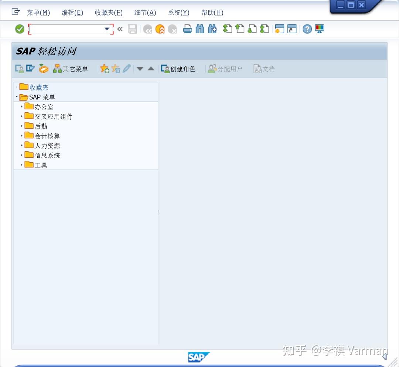Click the green Enter checkmark icon
This screenshot has height=367, width=399.
[20, 29]
